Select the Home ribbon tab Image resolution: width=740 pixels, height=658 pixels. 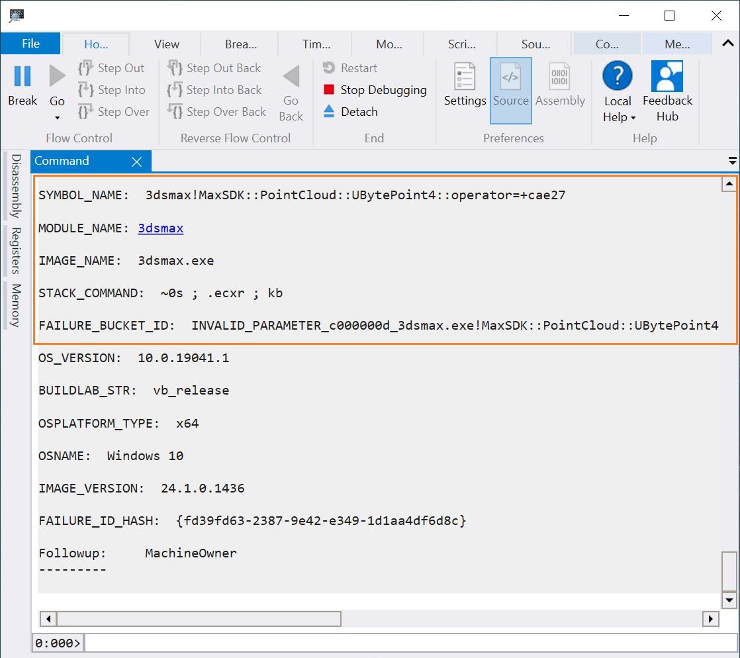click(96, 44)
